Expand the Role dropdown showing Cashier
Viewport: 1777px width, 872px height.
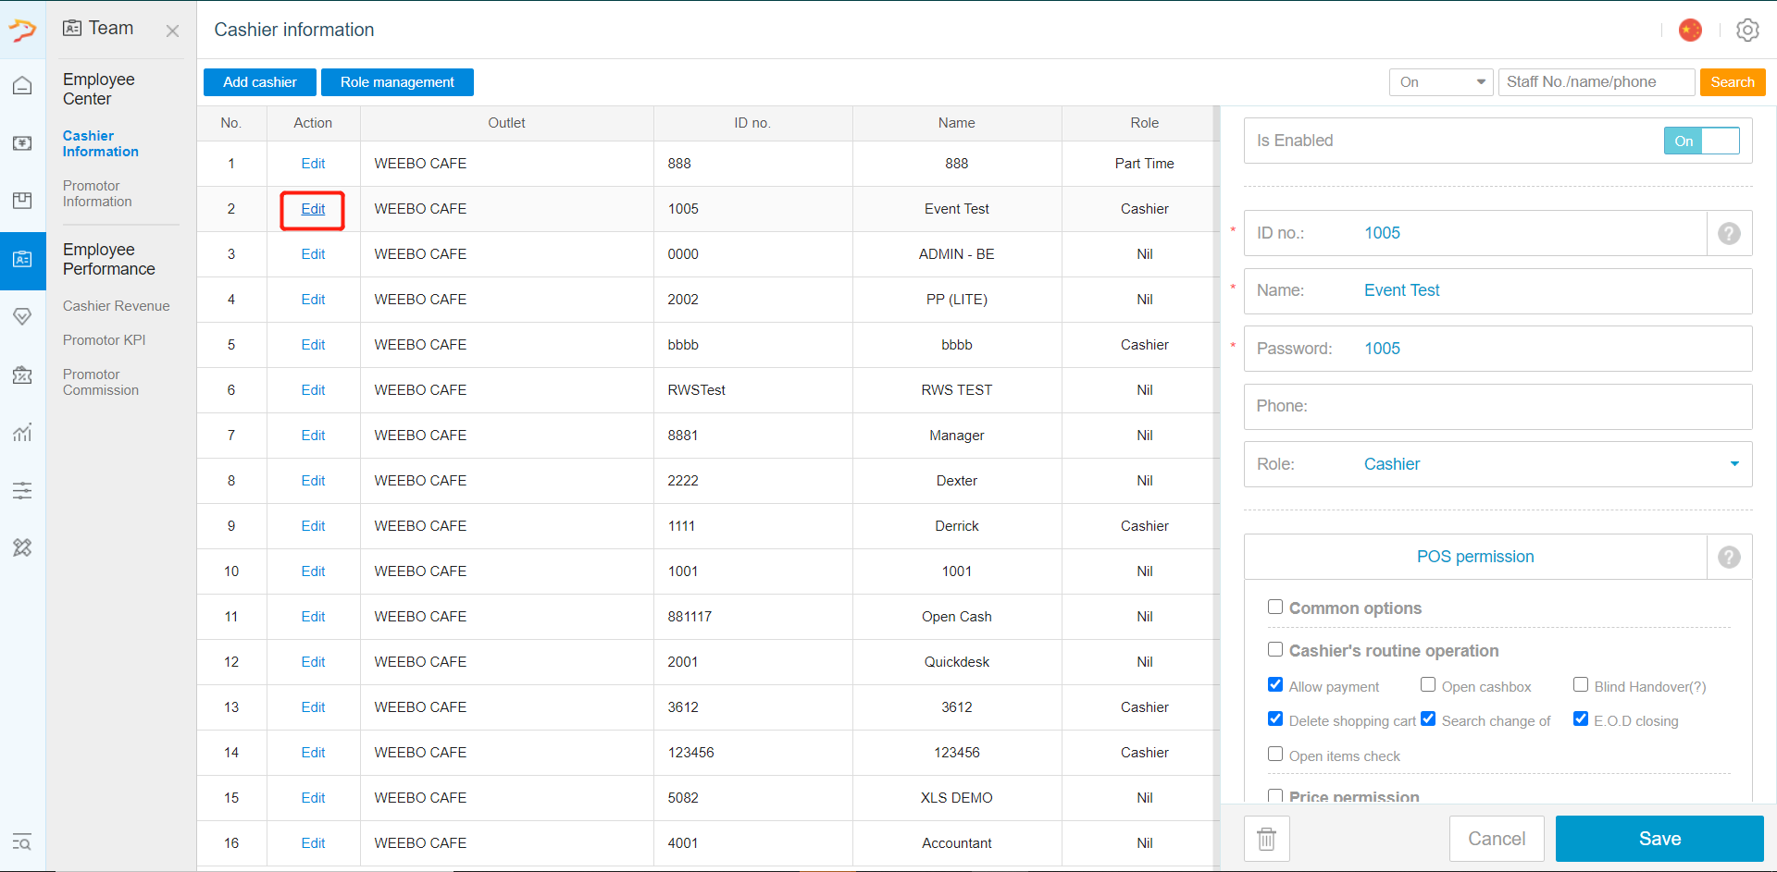coord(1497,464)
